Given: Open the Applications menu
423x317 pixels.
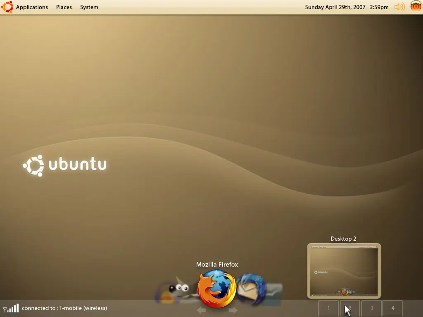Looking at the screenshot, I should 32,7.
